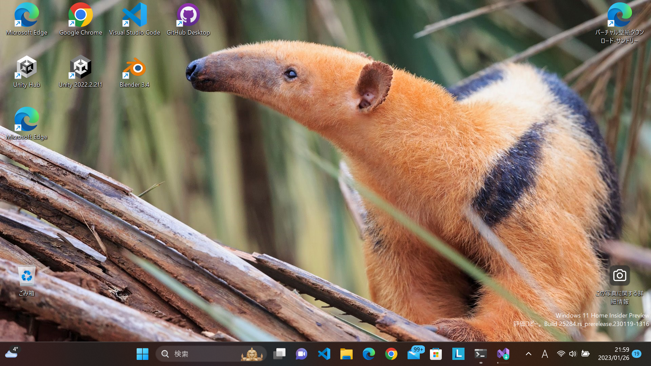Open File Explorer from the taskbar
This screenshot has height=366, width=651.
pyautogui.click(x=346, y=354)
